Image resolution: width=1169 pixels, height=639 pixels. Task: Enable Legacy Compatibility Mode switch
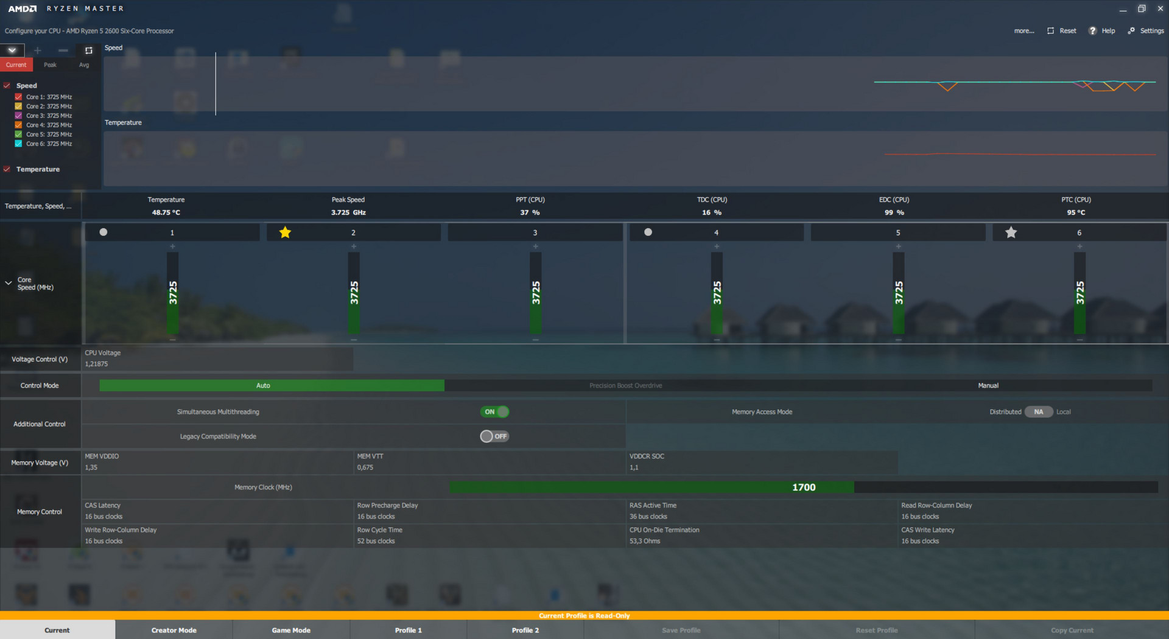494,436
